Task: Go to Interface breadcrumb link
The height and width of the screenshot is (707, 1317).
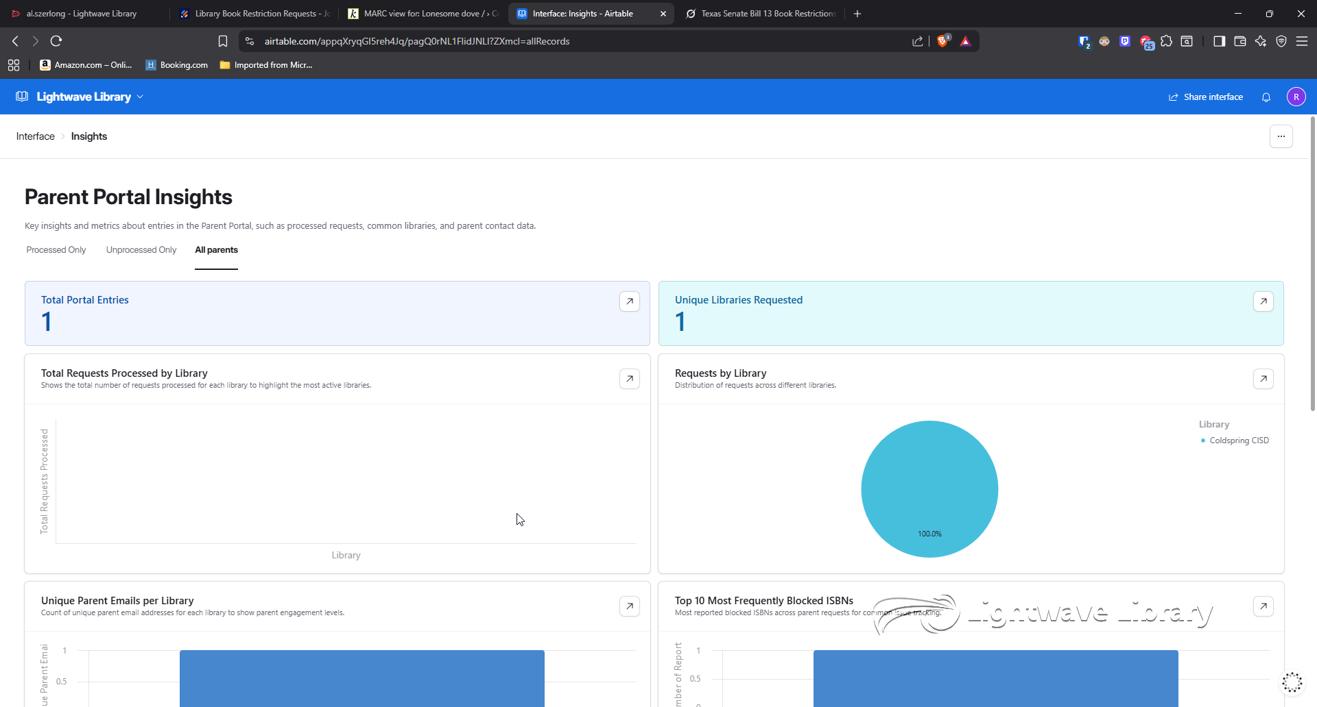Action: coord(36,136)
